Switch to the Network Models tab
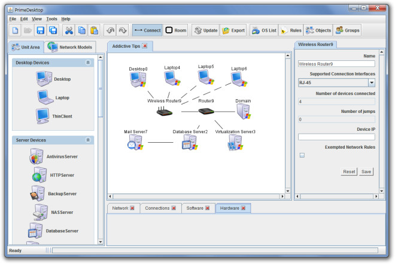The width and height of the screenshot is (395, 264). click(x=70, y=47)
